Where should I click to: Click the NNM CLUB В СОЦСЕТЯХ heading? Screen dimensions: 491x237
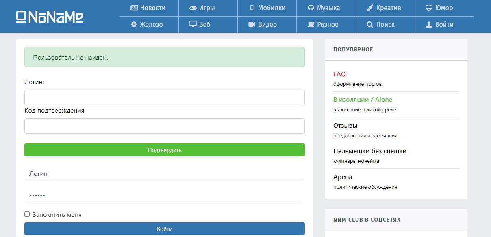pos(367,220)
